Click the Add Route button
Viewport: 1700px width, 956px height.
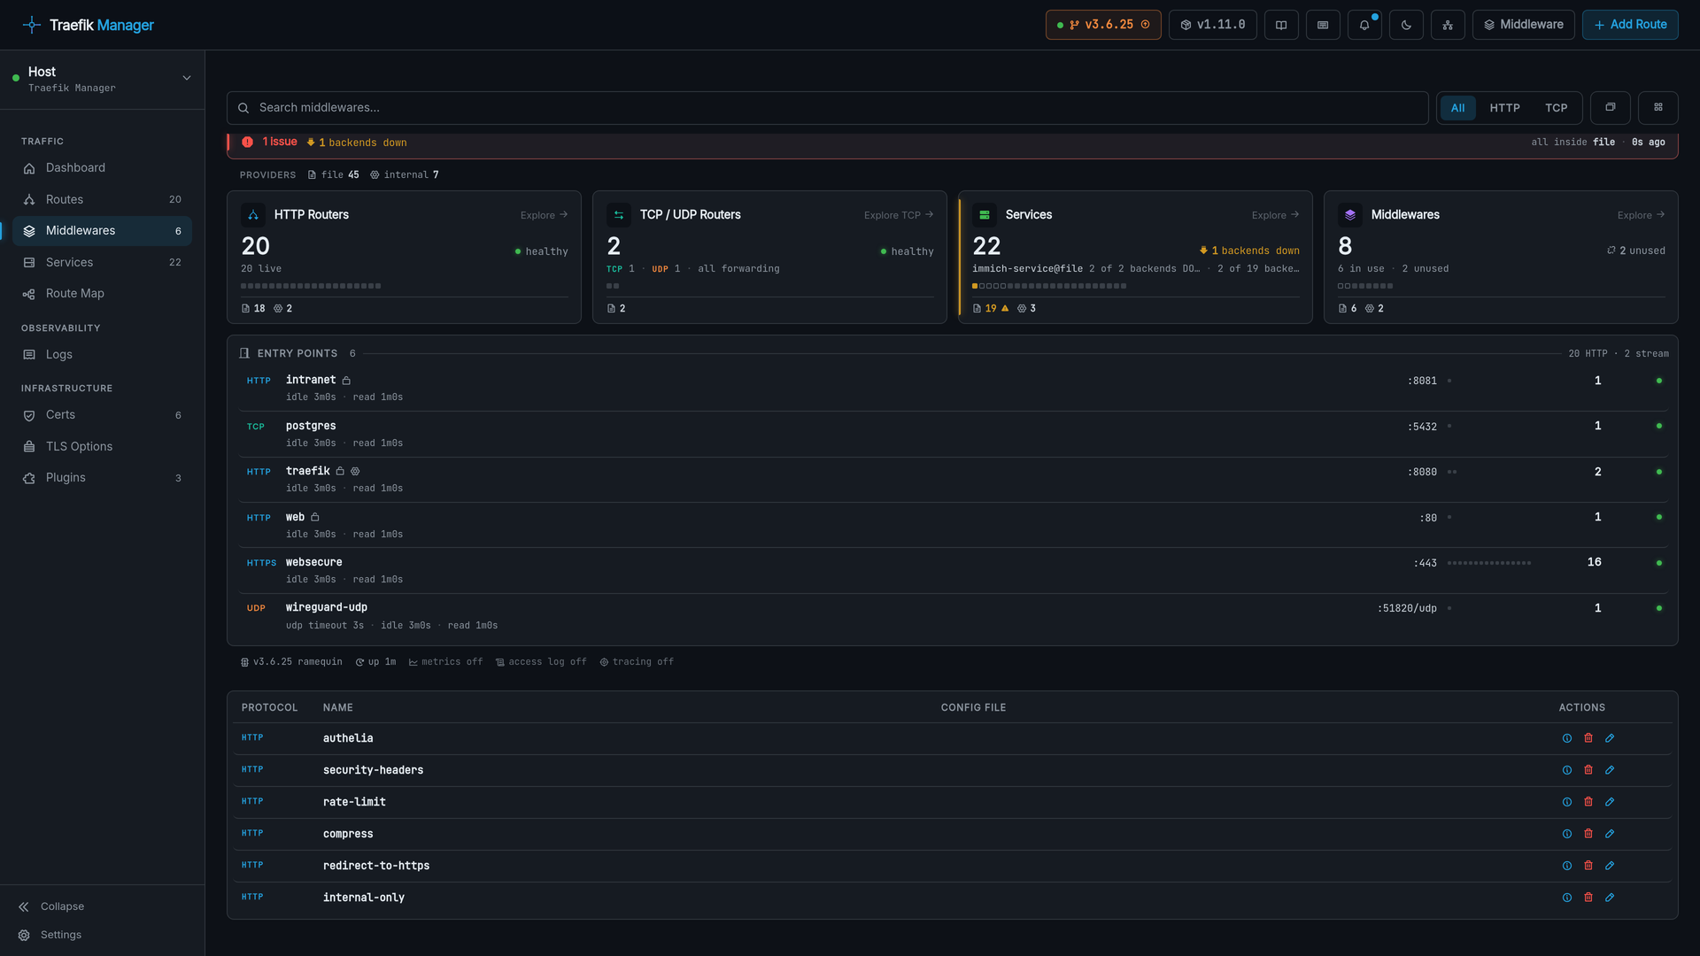click(x=1630, y=25)
